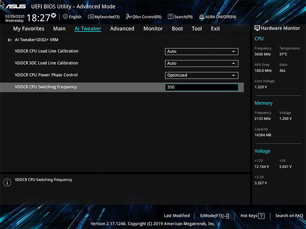The width and height of the screenshot is (306, 229).
Task: Click the 36x ratio value
Action: point(282,70)
